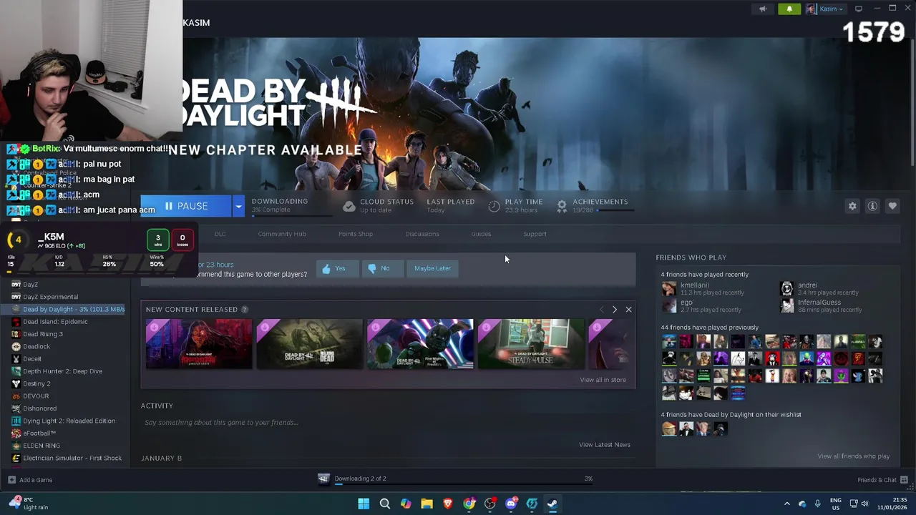Open Windows taskbar search
Viewport: 916px width, 515px height.
[x=384, y=504]
